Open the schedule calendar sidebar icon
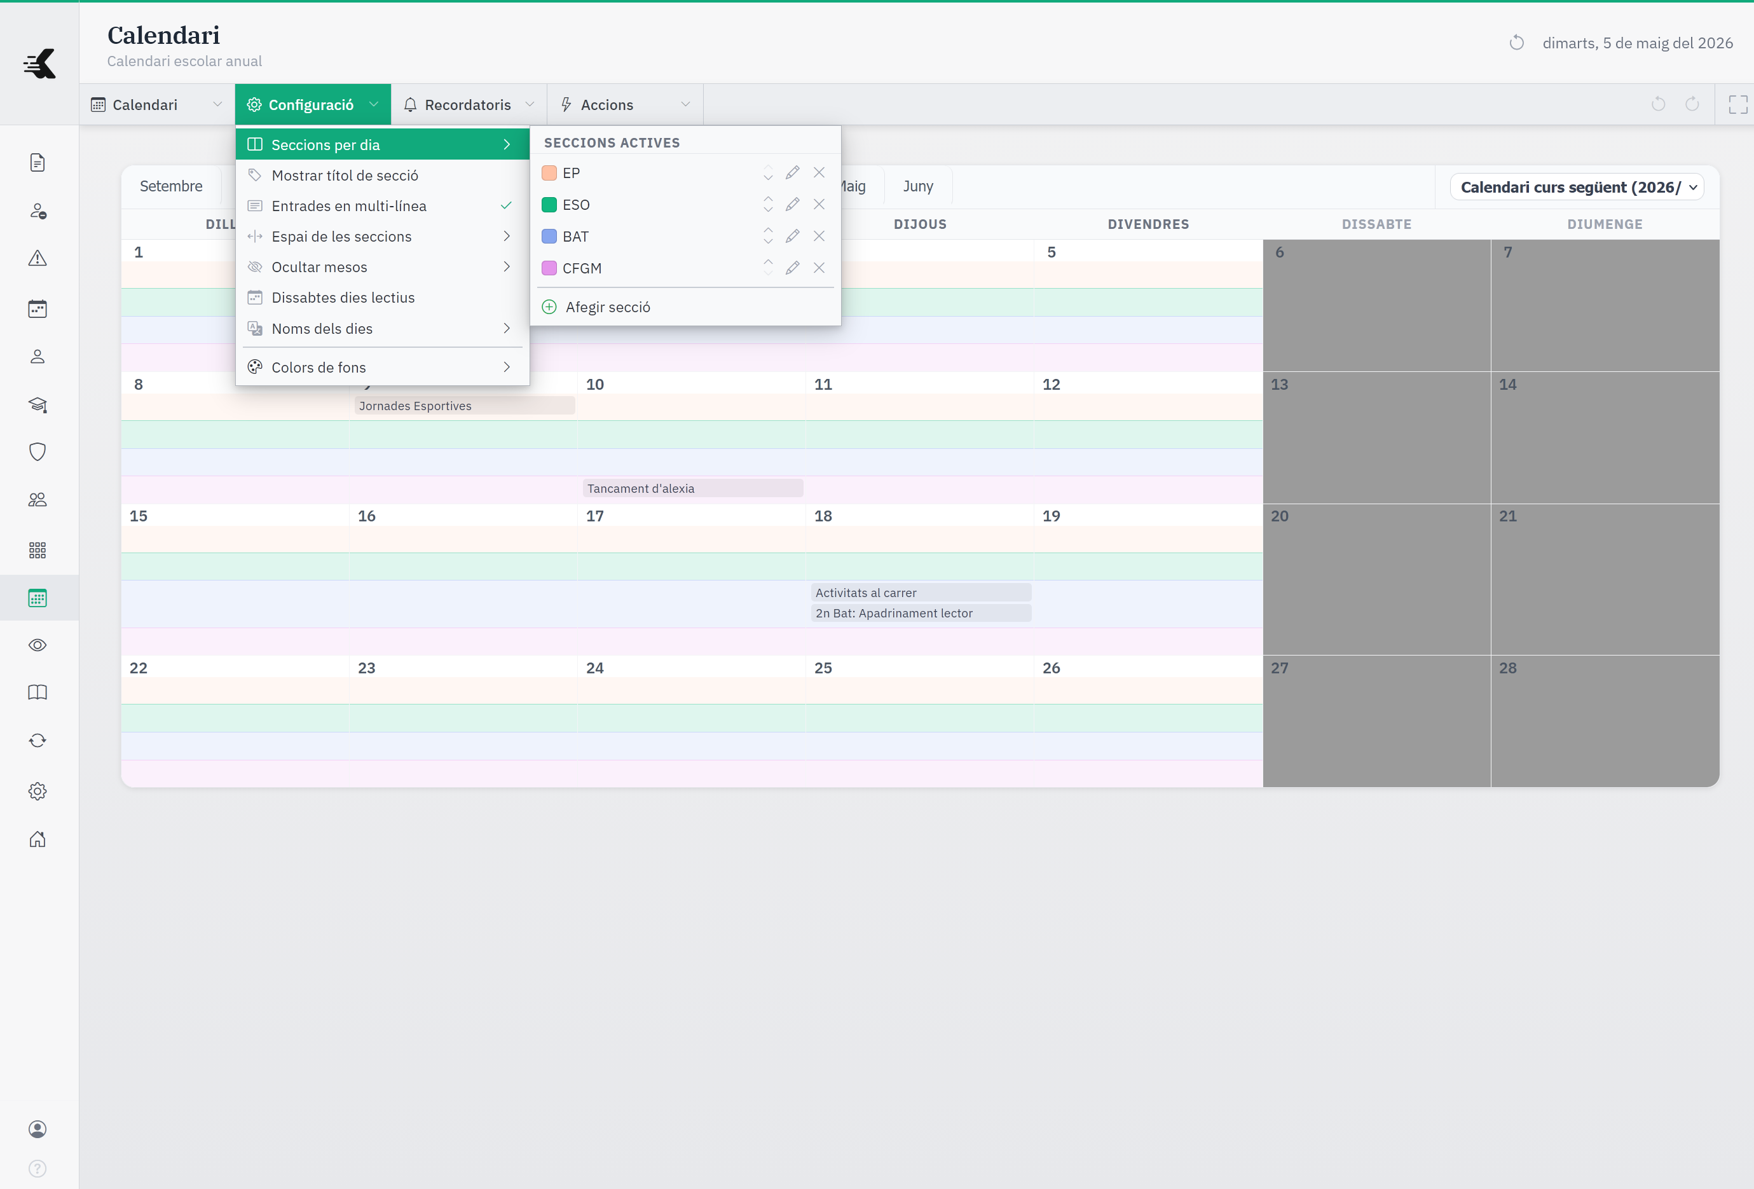Viewport: 1754px width, 1189px height. pos(38,308)
